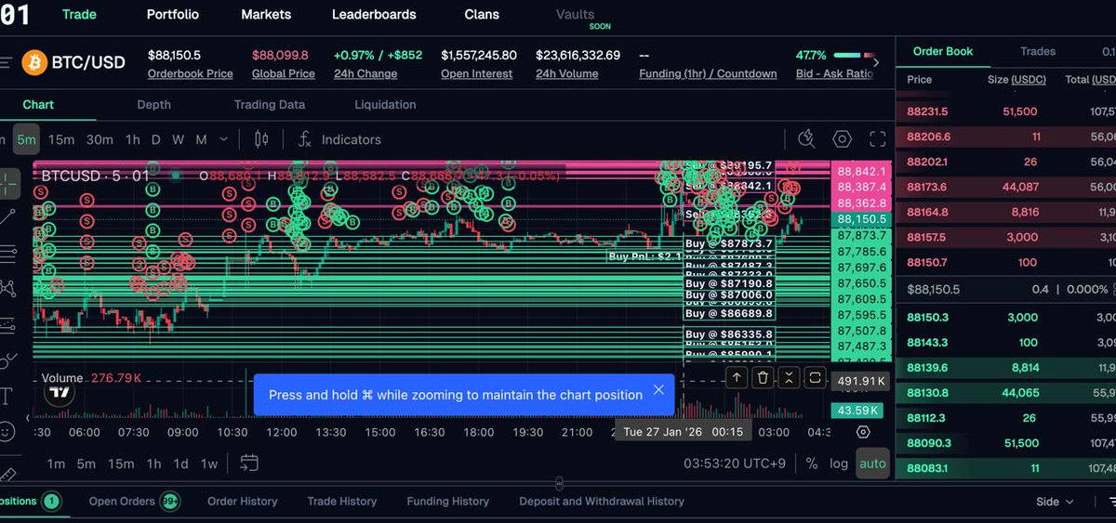Open chart settings hexagon icon
Screen dimensions: 1116x523
(842, 139)
